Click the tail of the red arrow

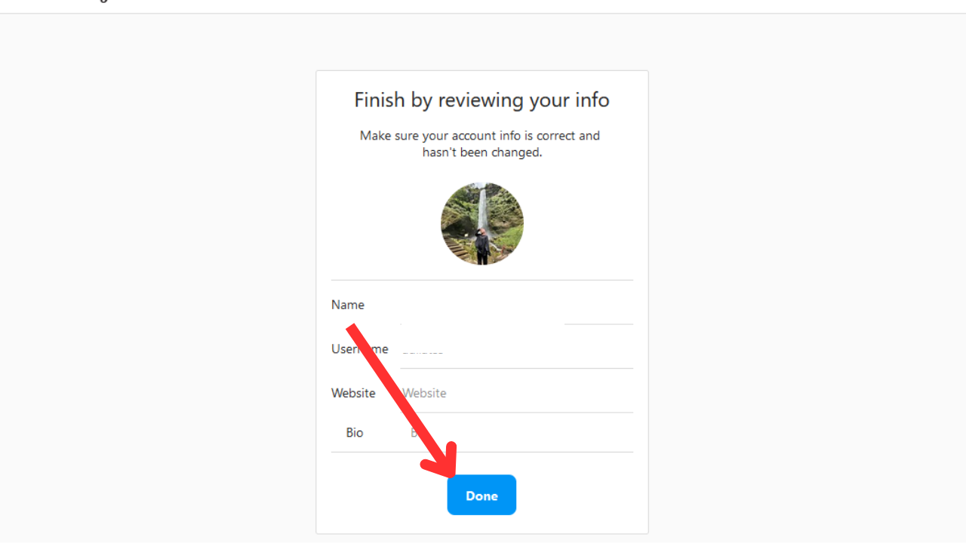coord(352,327)
